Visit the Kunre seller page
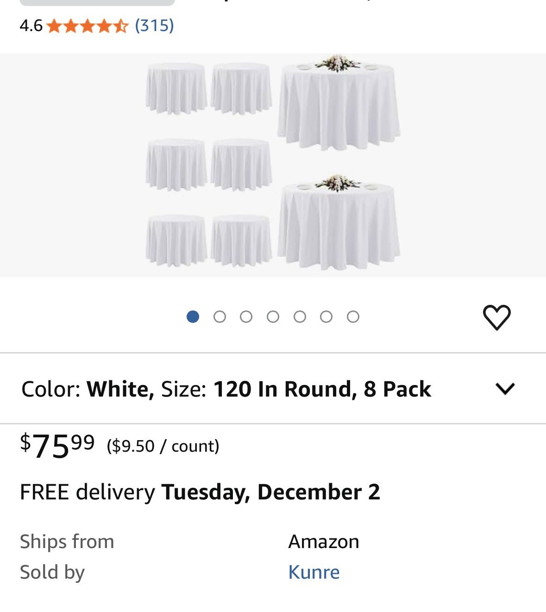This screenshot has height=612, width=546. pyautogui.click(x=315, y=572)
